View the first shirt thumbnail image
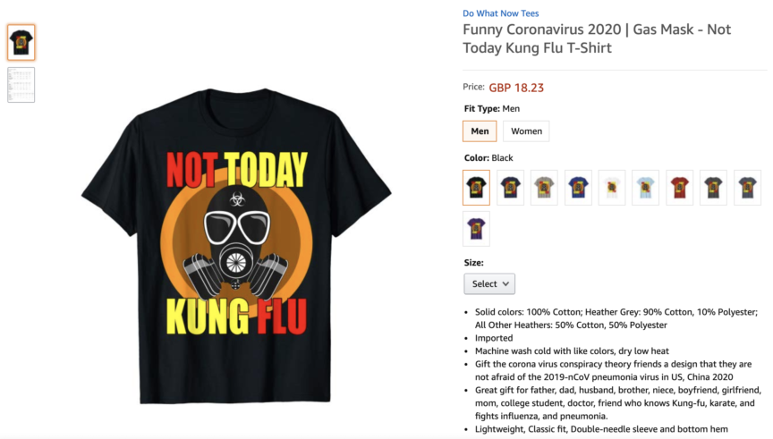 click(21, 42)
